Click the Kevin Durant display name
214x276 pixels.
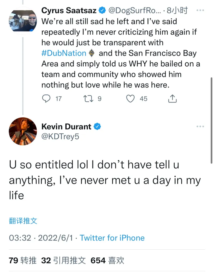point(66,127)
